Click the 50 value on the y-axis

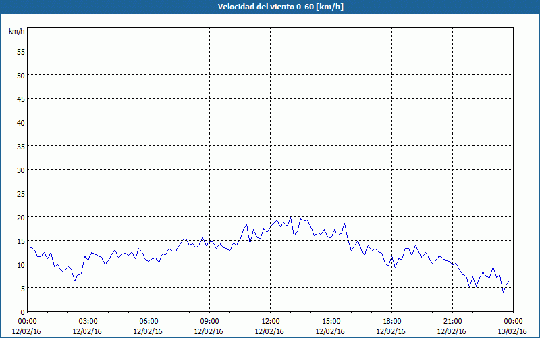click(x=21, y=76)
